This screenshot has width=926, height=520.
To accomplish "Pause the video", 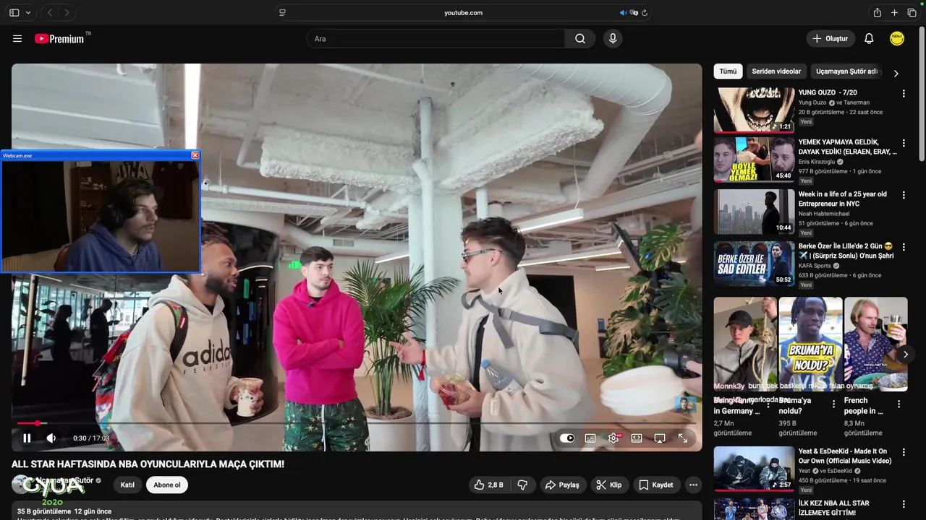I will 27,438.
